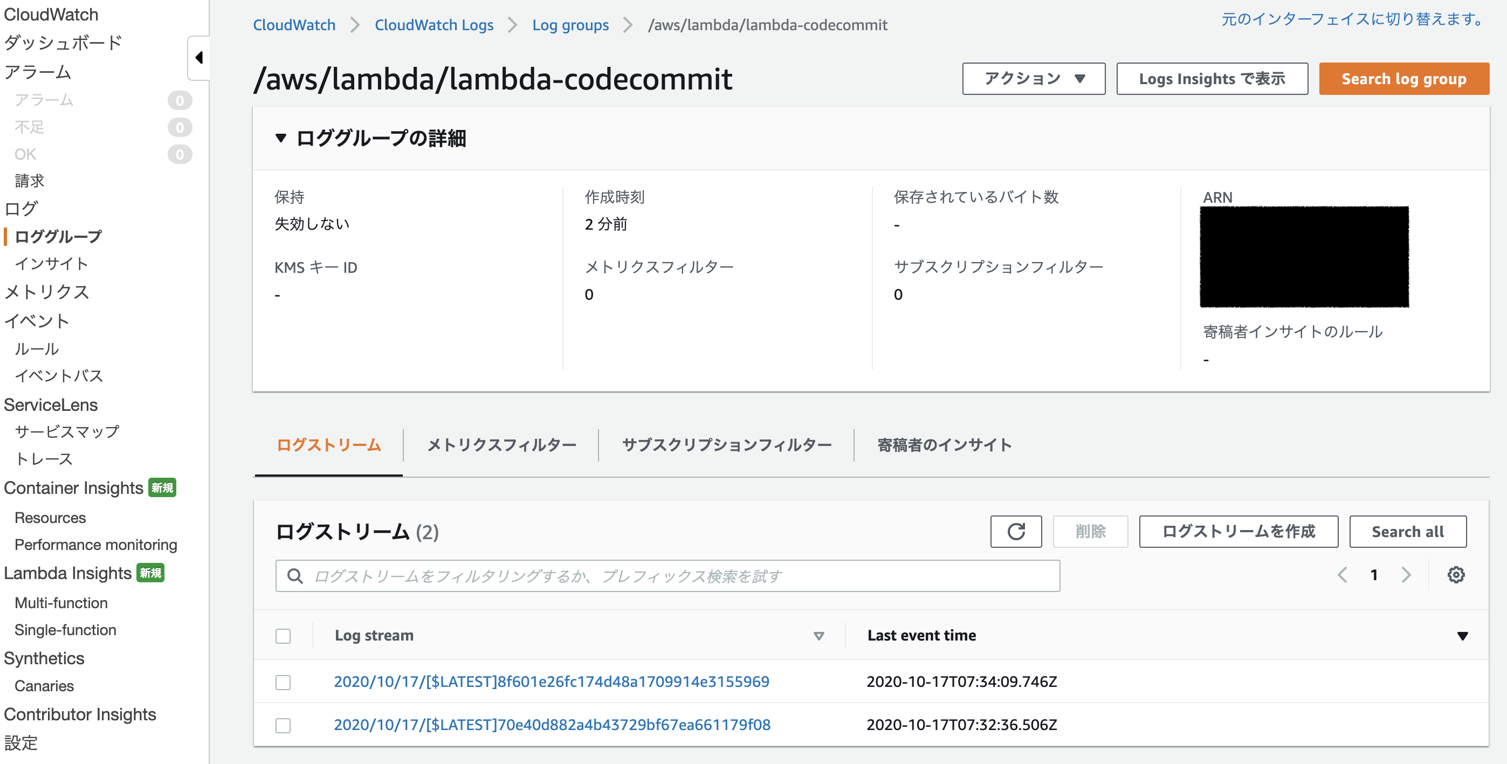
Task: Click the Search all button
Action: pos(1408,531)
